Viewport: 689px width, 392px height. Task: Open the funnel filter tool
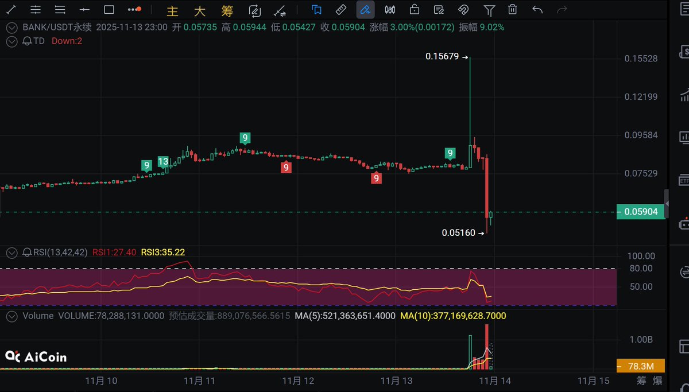[x=489, y=9]
